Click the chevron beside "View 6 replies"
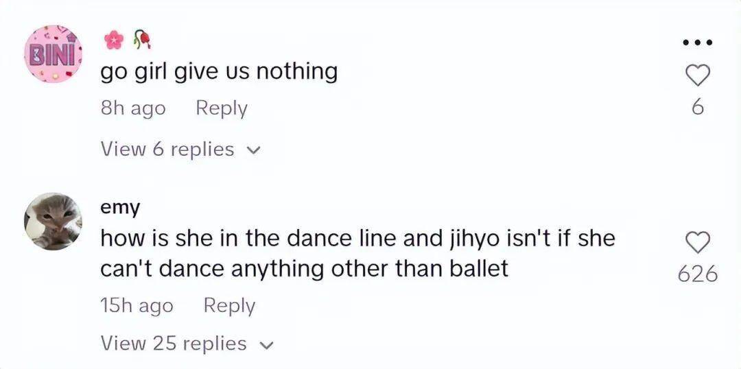The height and width of the screenshot is (369, 741). pyautogui.click(x=255, y=150)
